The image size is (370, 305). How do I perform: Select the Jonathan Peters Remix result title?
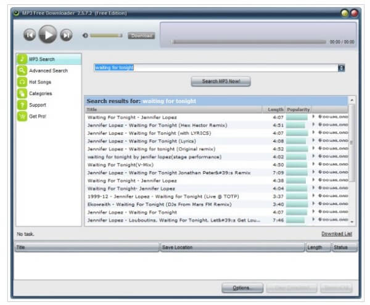click(169, 173)
